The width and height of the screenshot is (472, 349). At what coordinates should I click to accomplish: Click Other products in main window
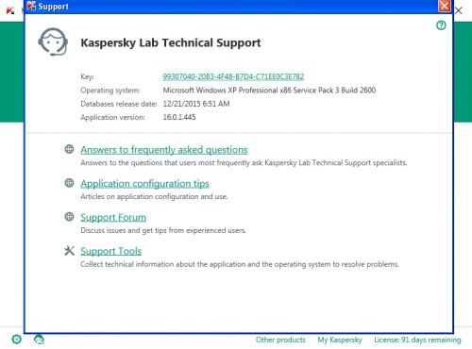click(x=280, y=340)
